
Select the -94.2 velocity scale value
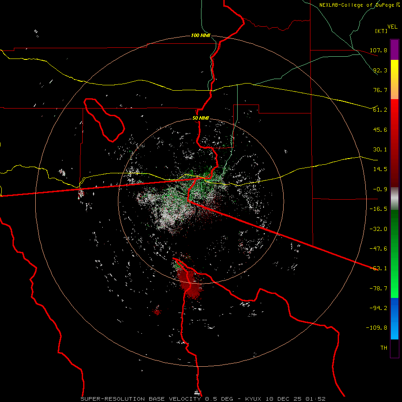pos(378,308)
